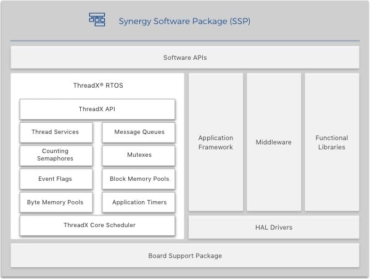
Task: Click the divider line under the title
Action: click(185, 41)
